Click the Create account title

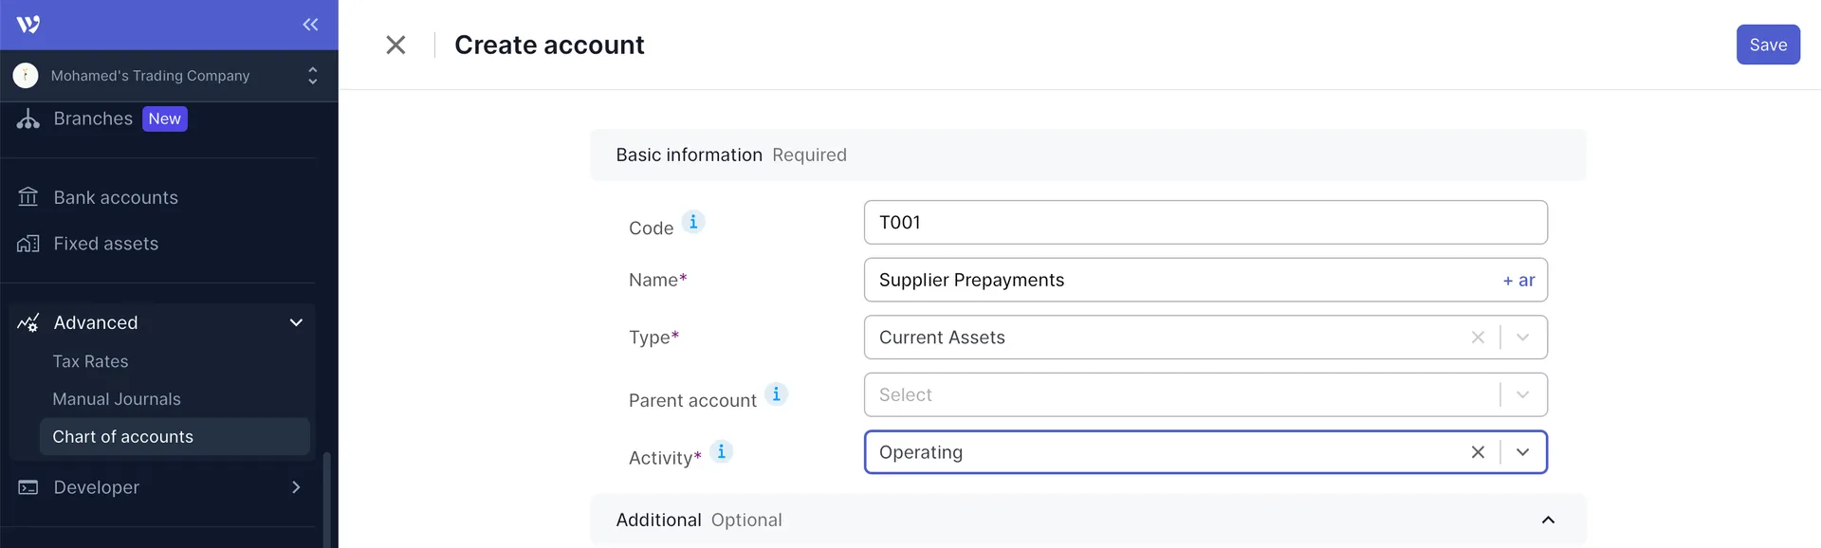pyautogui.click(x=549, y=45)
